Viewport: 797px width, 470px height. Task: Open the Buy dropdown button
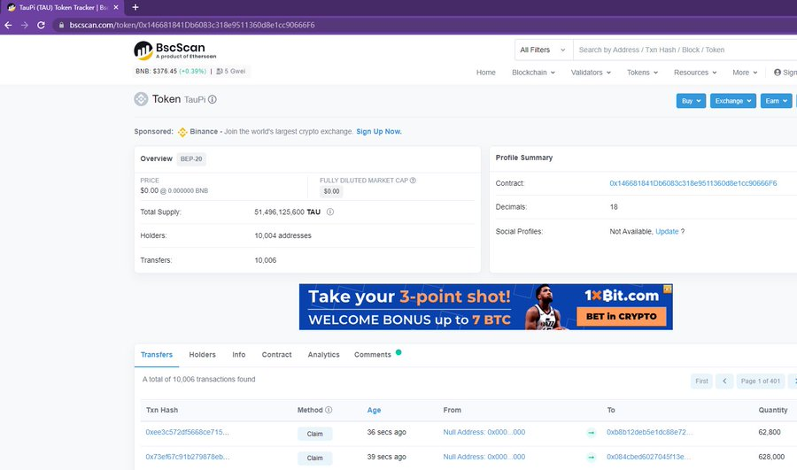(x=691, y=101)
